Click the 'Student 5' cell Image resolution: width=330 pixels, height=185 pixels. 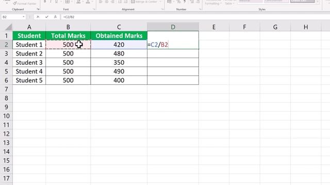[29, 80]
